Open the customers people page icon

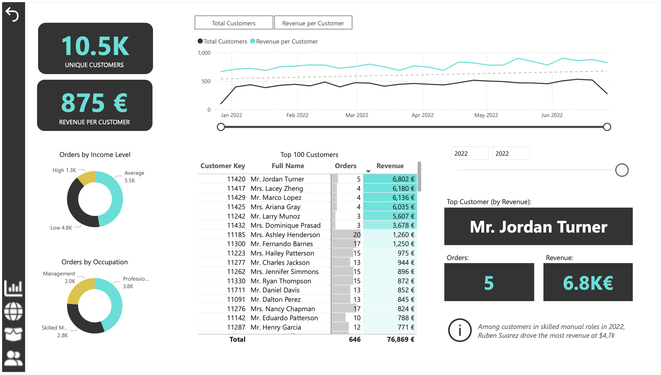click(13, 358)
